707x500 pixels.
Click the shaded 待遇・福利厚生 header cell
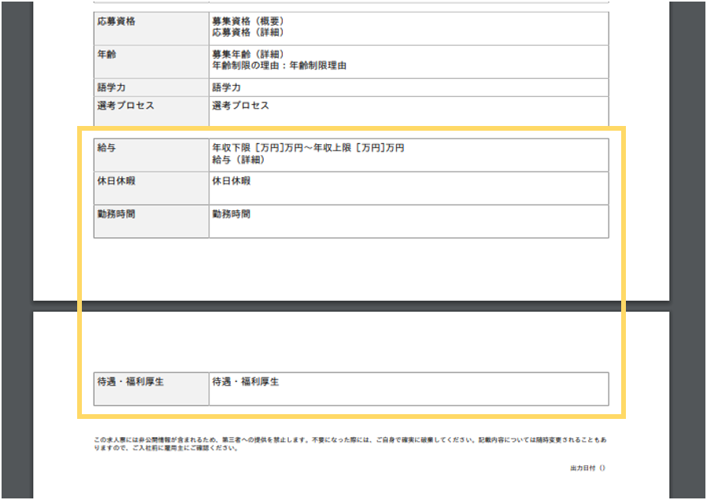click(151, 389)
